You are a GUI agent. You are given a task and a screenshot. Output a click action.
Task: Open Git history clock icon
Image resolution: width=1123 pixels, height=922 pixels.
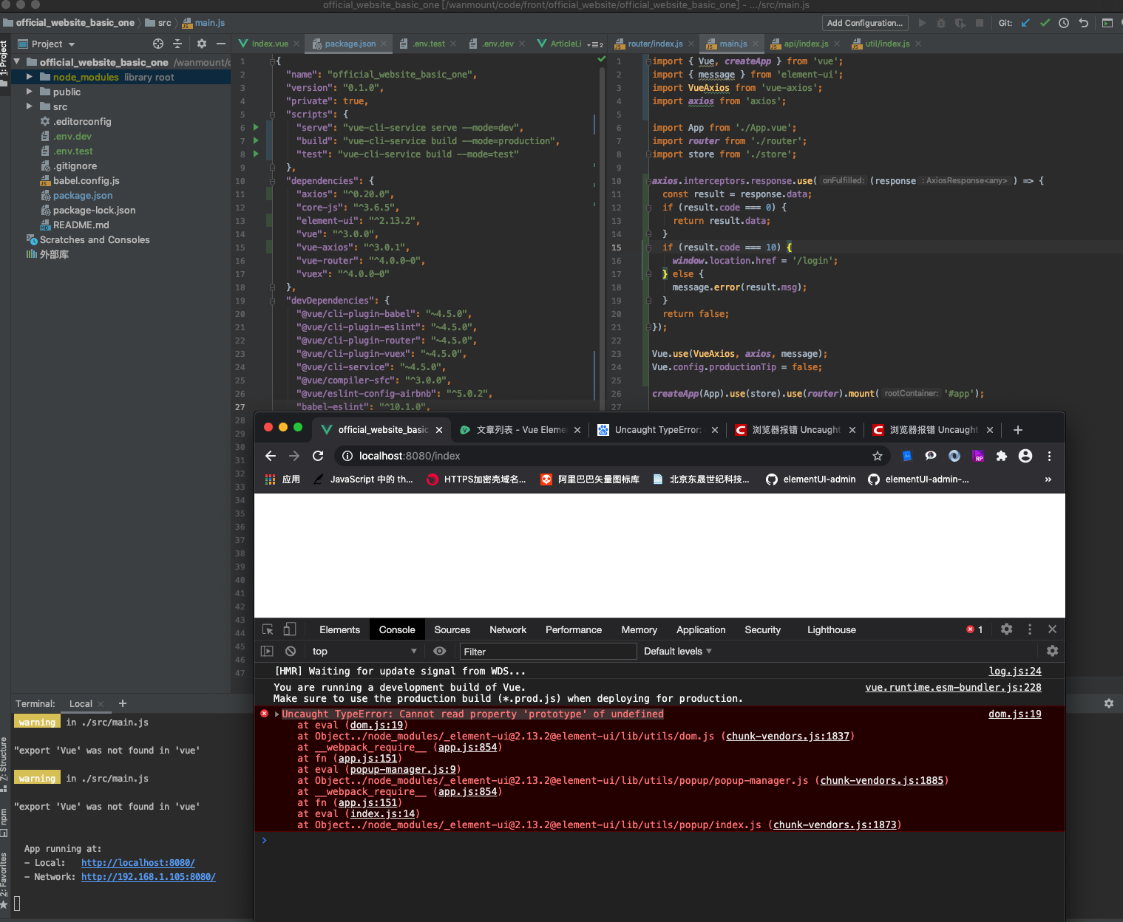pyautogui.click(x=1064, y=23)
